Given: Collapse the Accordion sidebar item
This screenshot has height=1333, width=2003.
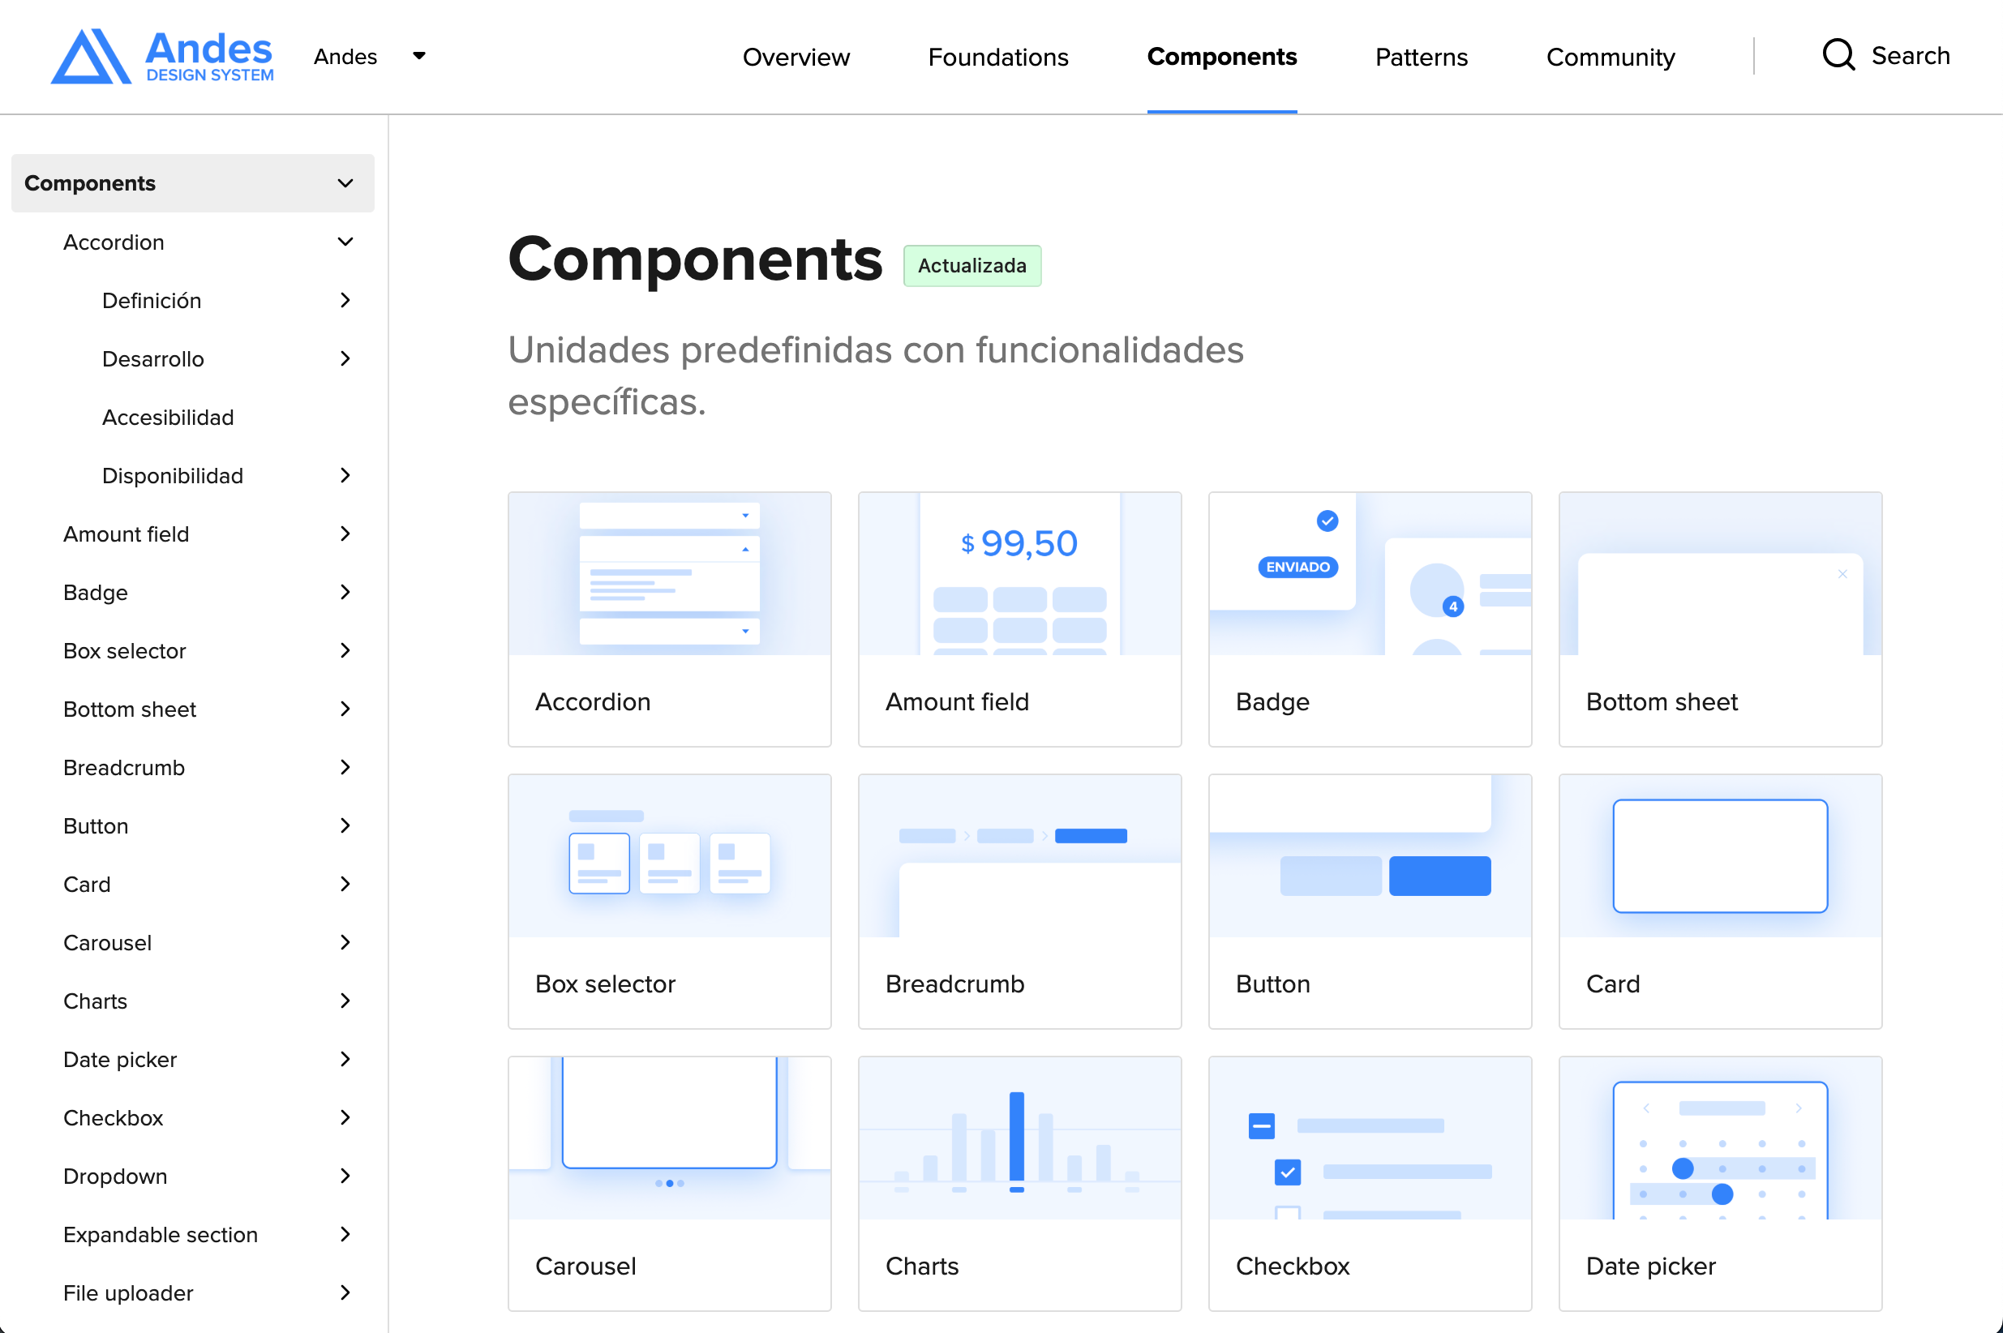Looking at the screenshot, I should pyautogui.click(x=345, y=242).
